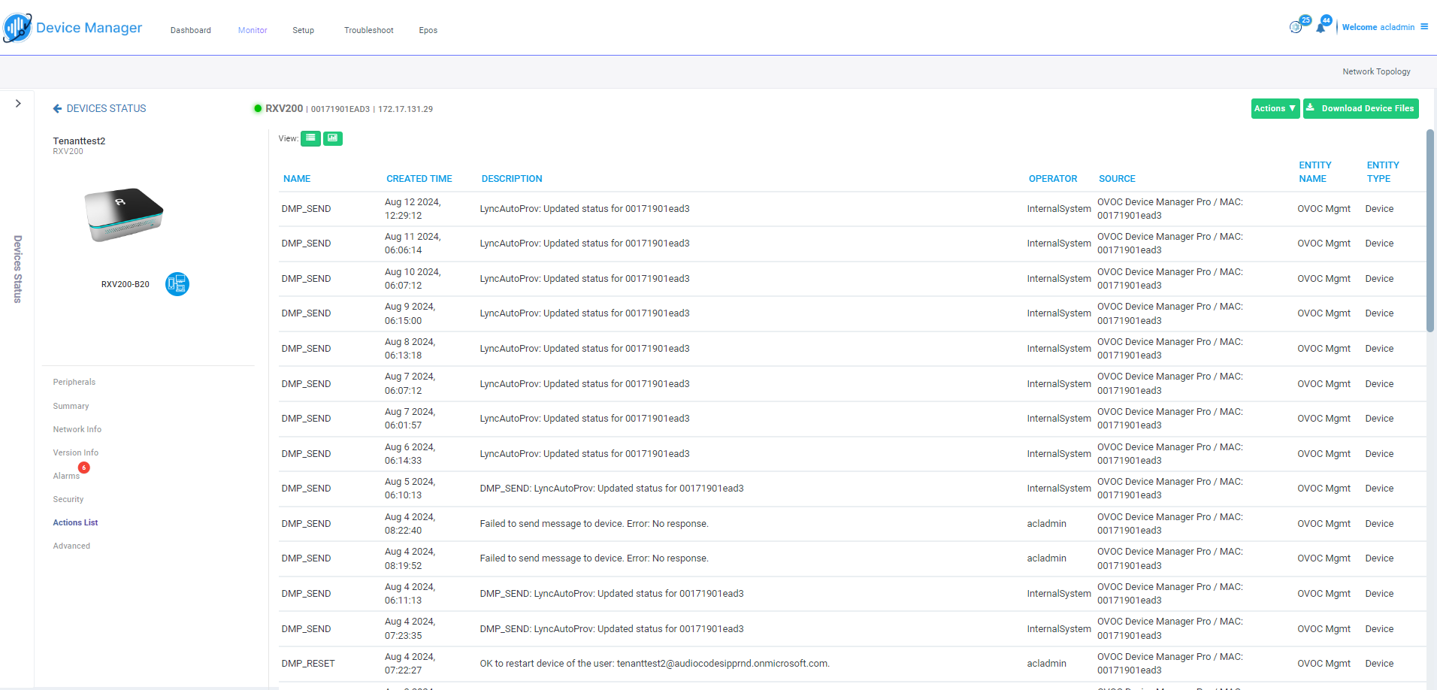Expand the Devices Status side panel chevron
Screen dimensions: 1437x690
[x=18, y=104]
